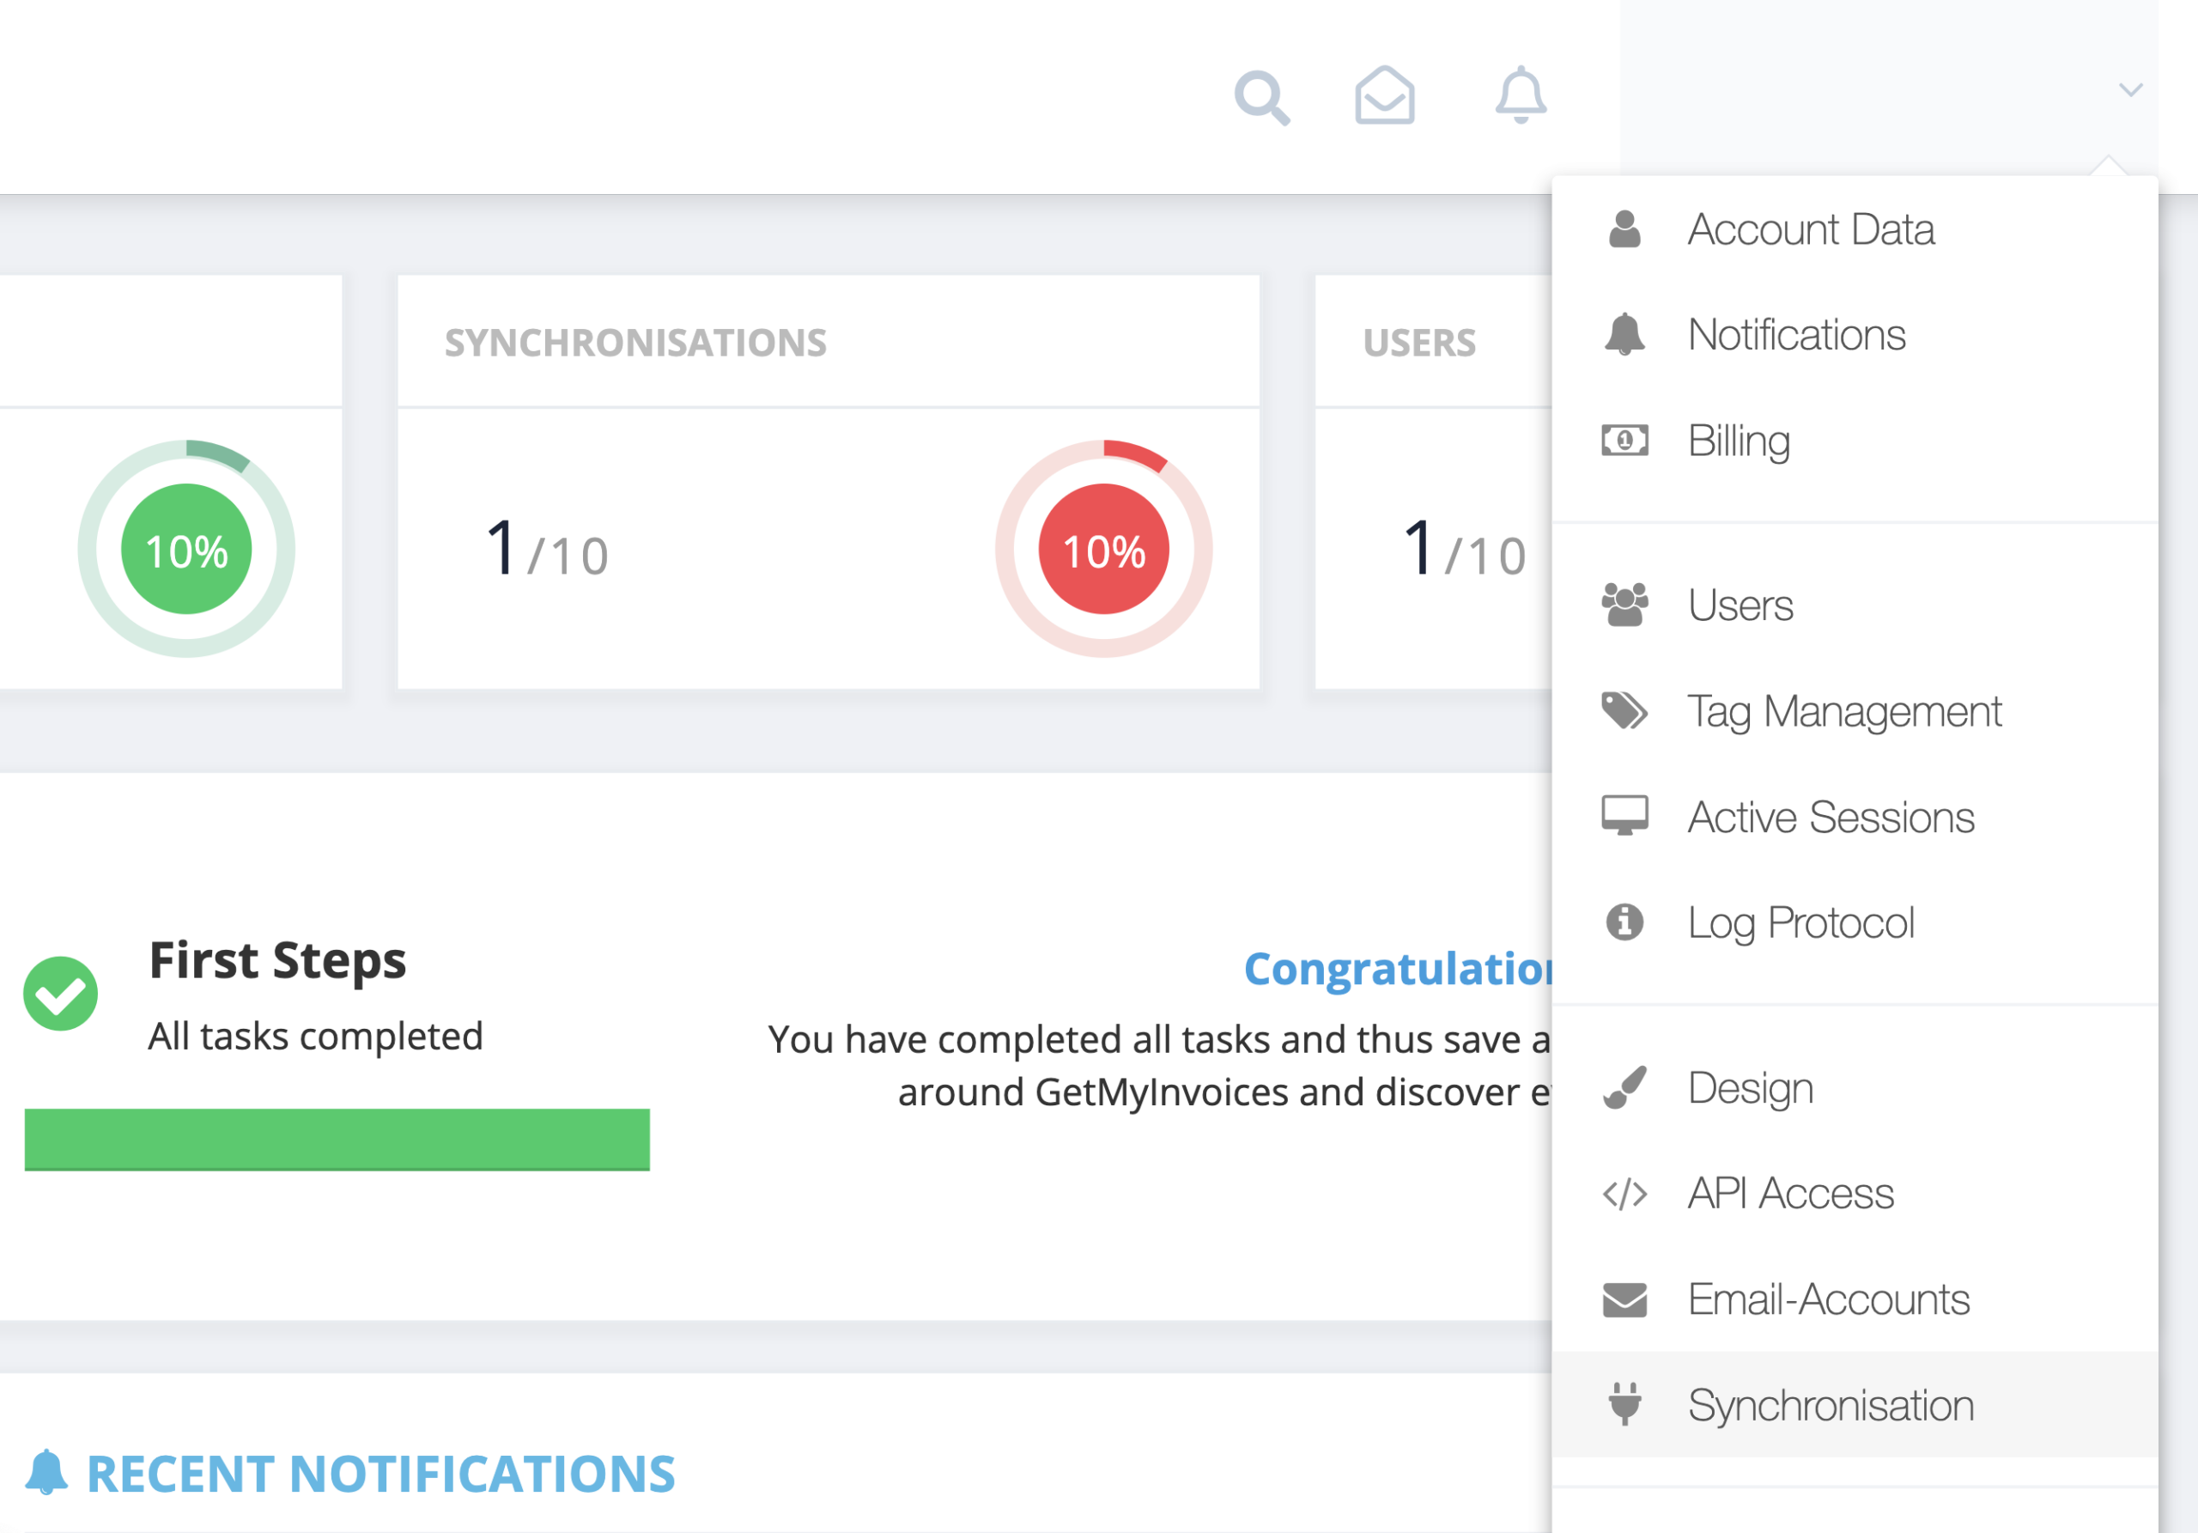This screenshot has height=1533, width=2198.
Task: Collapse the account menu chevron
Action: (x=2130, y=90)
